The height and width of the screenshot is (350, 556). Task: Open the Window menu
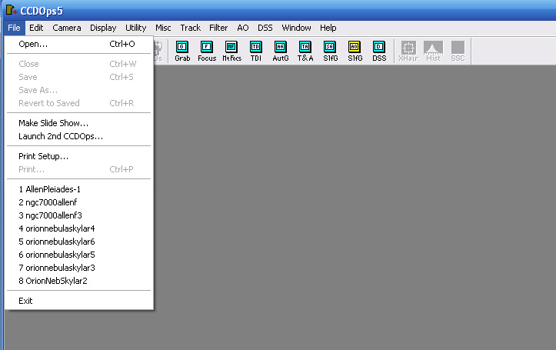[296, 28]
